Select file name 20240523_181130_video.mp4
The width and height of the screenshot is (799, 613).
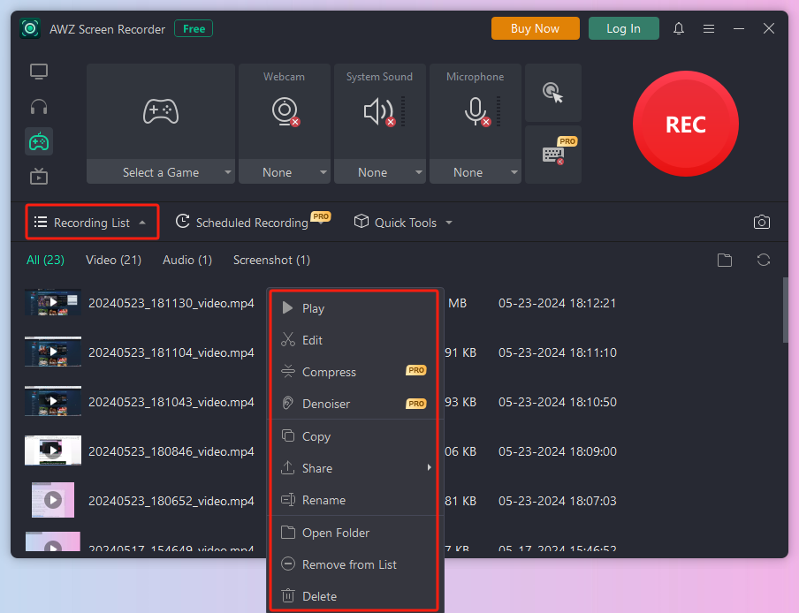[171, 303]
